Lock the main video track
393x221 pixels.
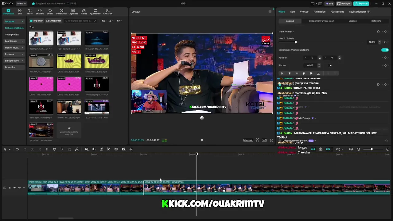coord(10,188)
